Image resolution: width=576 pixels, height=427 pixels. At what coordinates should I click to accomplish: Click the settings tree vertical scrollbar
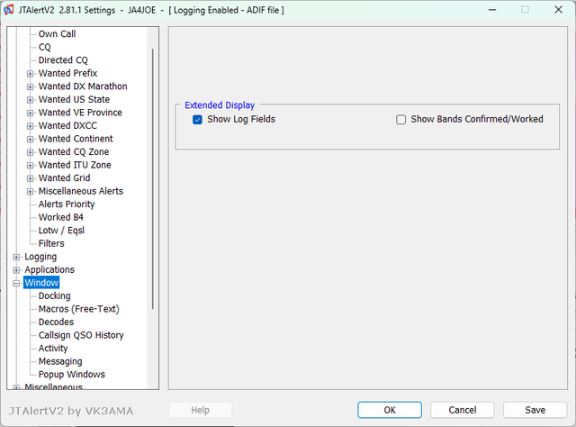tap(152, 178)
